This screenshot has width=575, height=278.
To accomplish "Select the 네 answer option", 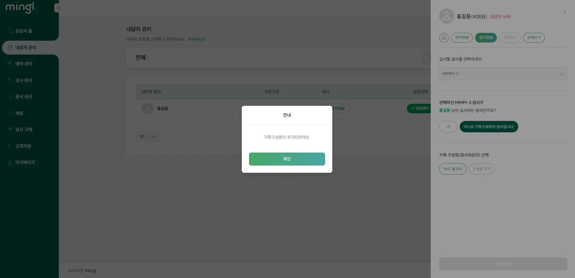I will coord(448,127).
